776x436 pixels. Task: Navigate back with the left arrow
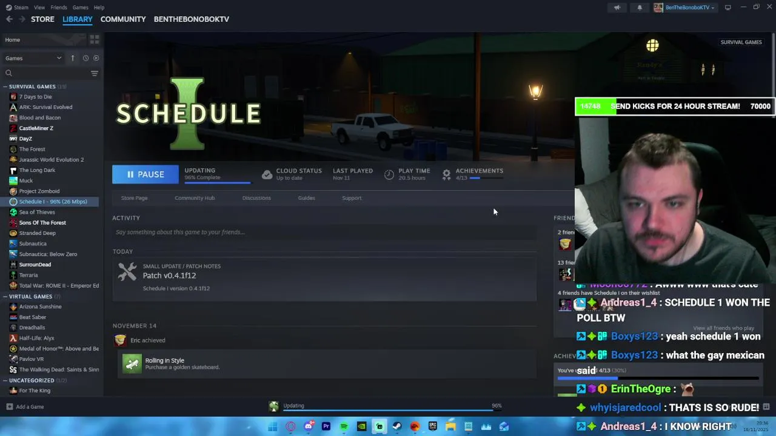pyautogui.click(x=9, y=19)
